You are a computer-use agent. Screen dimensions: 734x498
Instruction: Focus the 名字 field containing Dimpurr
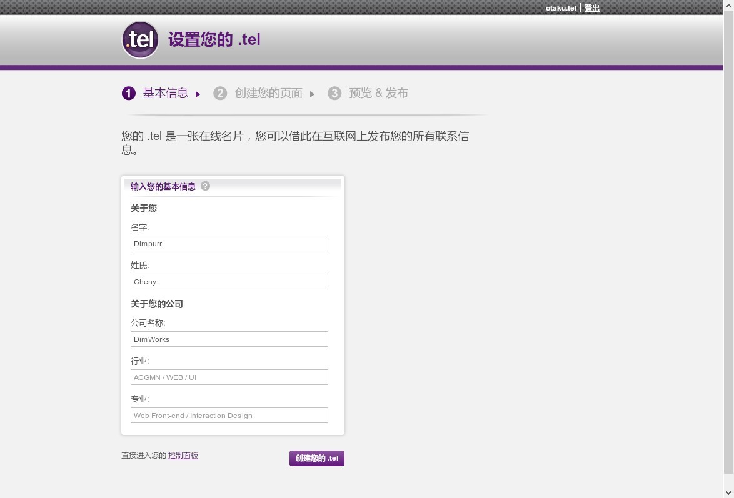tap(229, 244)
